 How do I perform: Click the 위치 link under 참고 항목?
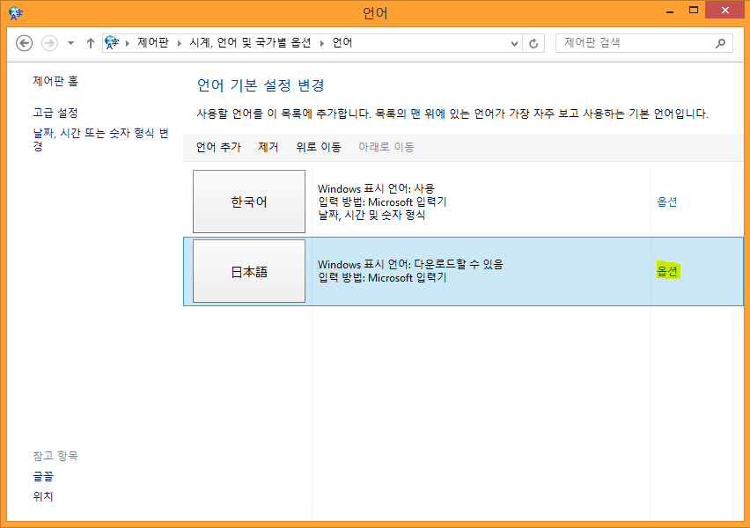click(43, 496)
